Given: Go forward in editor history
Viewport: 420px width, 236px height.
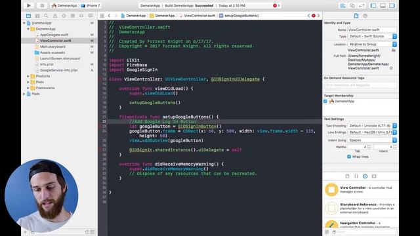Looking at the screenshot, I should pos(115,16).
